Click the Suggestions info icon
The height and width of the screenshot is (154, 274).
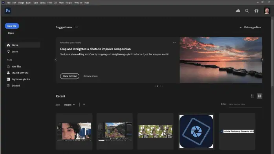tap(76, 27)
